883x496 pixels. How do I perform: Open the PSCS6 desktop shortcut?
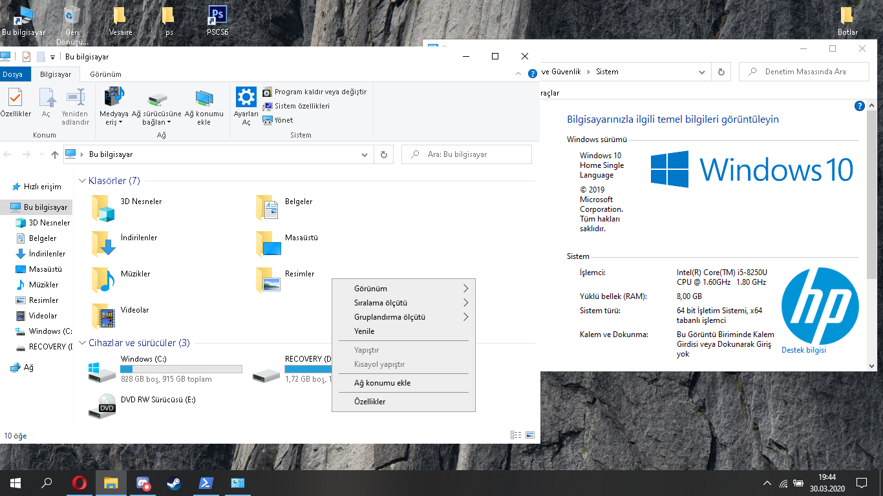[x=217, y=21]
